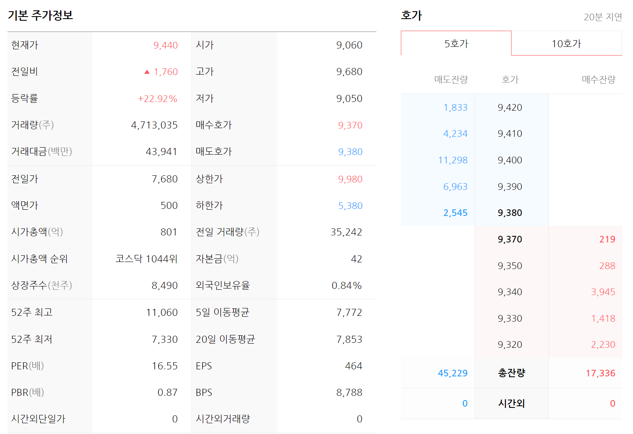Click sell quantity 6,963
This screenshot has height=434, width=633.
[x=455, y=187]
